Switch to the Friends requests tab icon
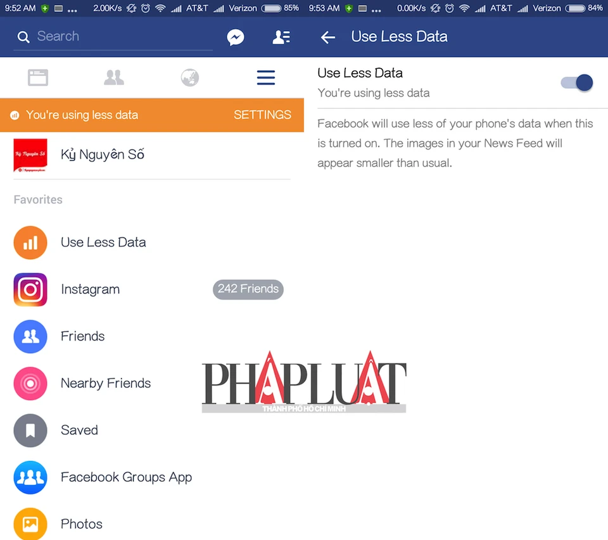 tap(114, 77)
